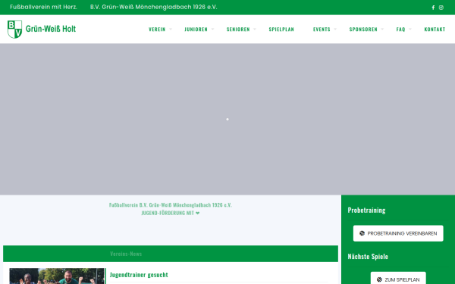Go to the Spielplan page
The image size is (455, 284).
click(x=281, y=30)
